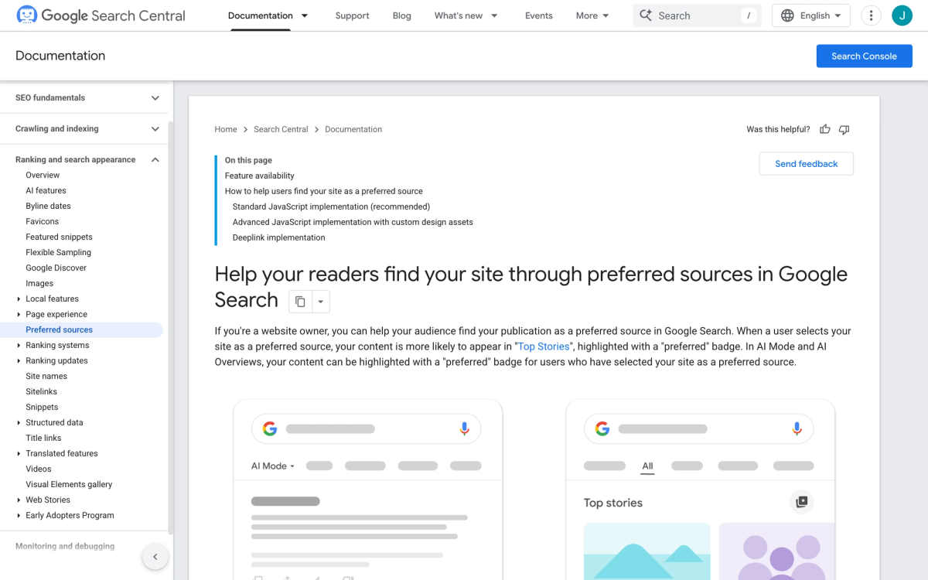Click the Monitoring and debugging section

[65, 546]
